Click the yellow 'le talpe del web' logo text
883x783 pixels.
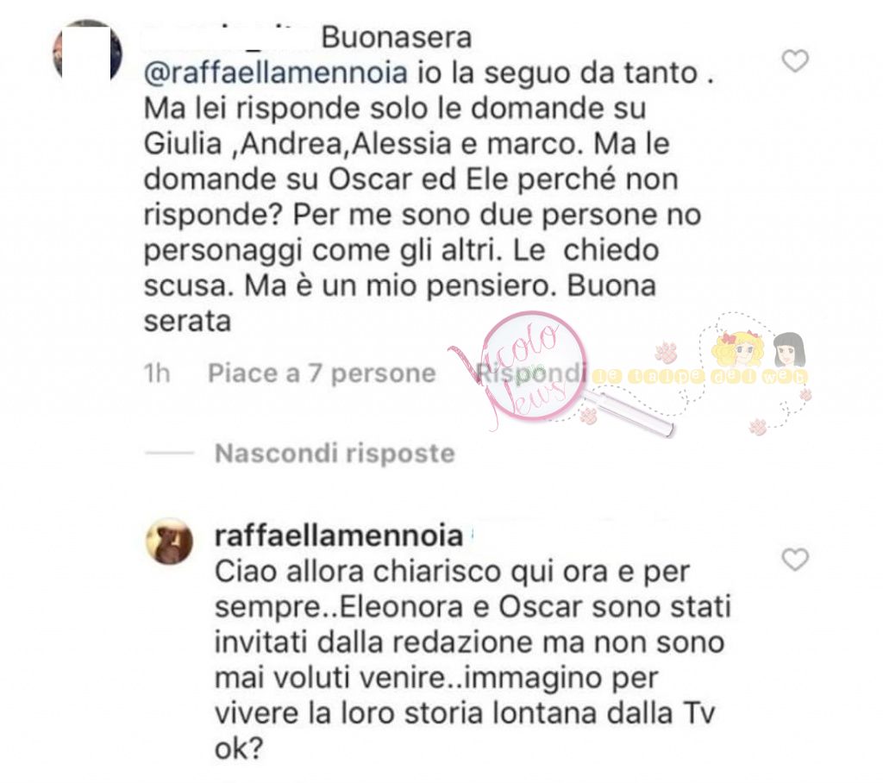click(698, 376)
